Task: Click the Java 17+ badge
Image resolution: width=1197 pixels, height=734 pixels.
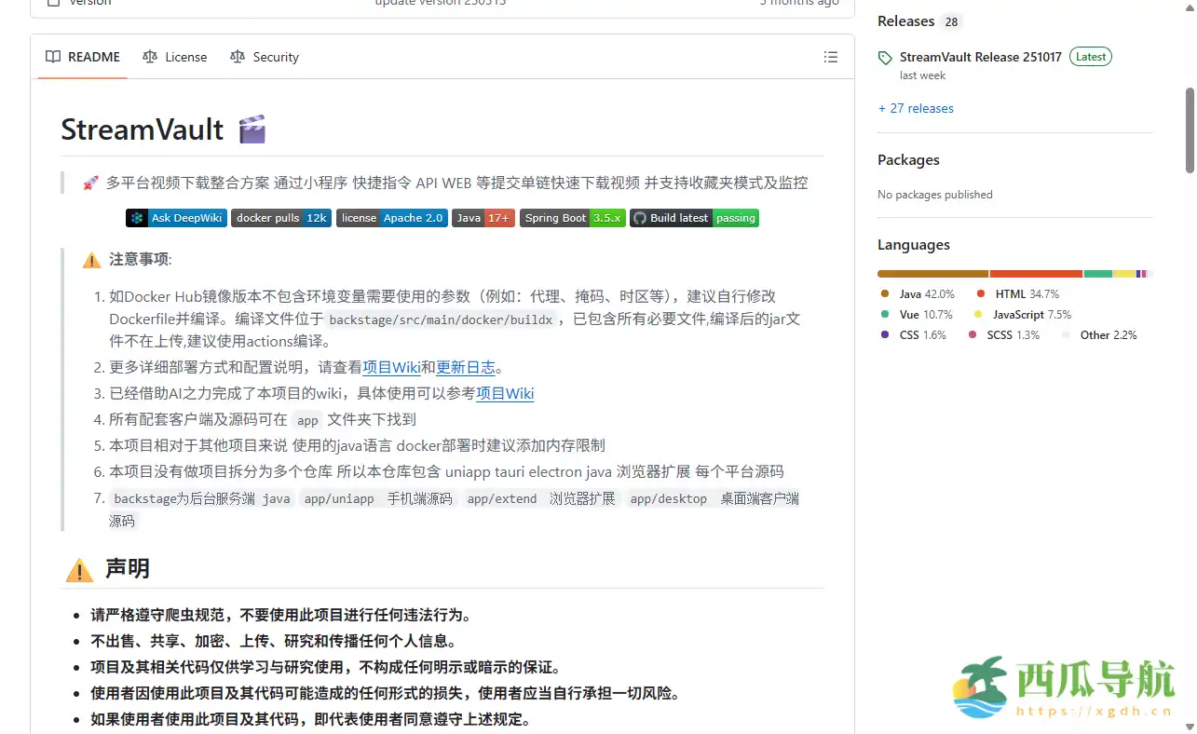Action: [483, 218]
